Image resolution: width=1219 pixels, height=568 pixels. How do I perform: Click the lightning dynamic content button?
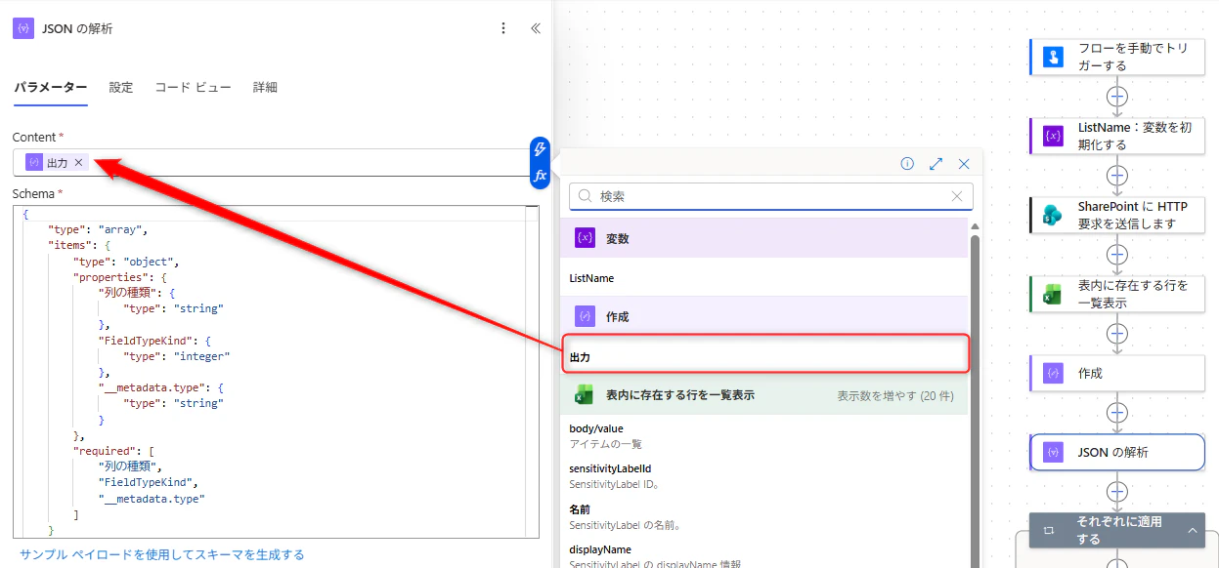click(x=540, y=149)
